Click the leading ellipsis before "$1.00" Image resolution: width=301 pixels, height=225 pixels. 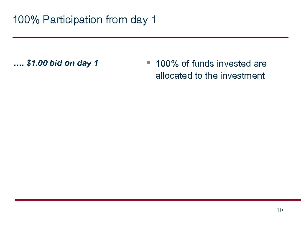[x=18, y=64]
